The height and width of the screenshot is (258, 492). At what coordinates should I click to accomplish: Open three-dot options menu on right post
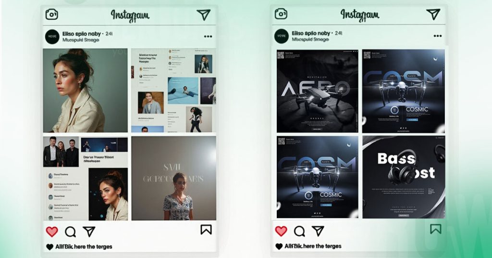click(438, 36)
